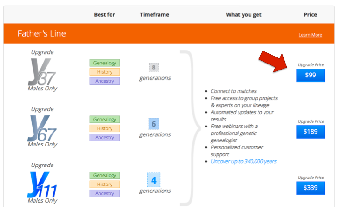Viewport: 337px width, 210px height.
Task: Click the Y-111 upgrade logo
Action: pos(42,185)
